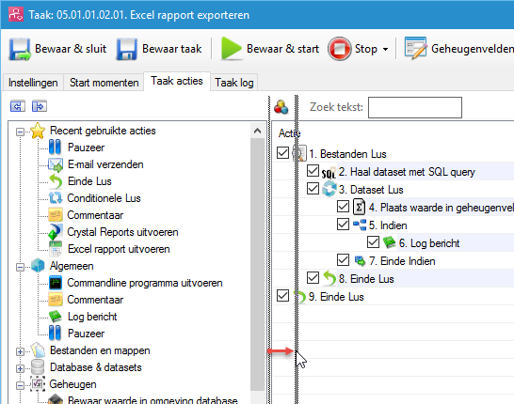
Task: Click the Bewaar taak floppy disk icon
Action: 126,50
